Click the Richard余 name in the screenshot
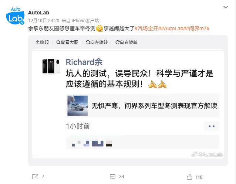The width and height of the screenshot is (236, 184). point(84,62)
